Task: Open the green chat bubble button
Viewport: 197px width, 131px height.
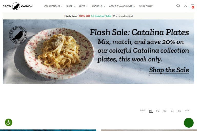Action: [x=189, y=123]
